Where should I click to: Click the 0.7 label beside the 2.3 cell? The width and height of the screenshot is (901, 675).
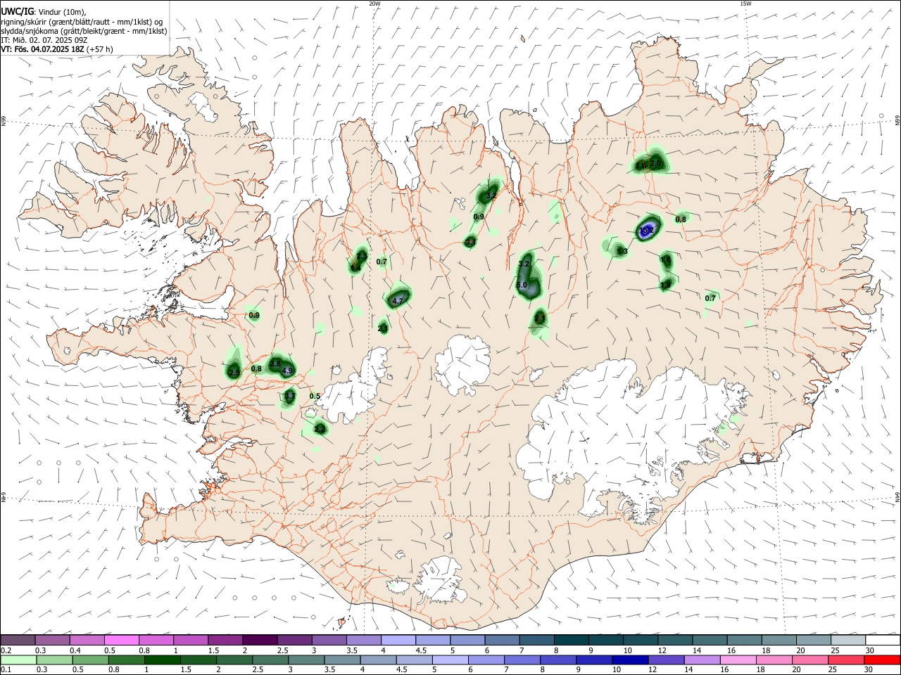(382, 262)
